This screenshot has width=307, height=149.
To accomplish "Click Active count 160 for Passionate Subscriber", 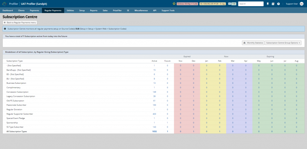I will (x=154, y=105).
